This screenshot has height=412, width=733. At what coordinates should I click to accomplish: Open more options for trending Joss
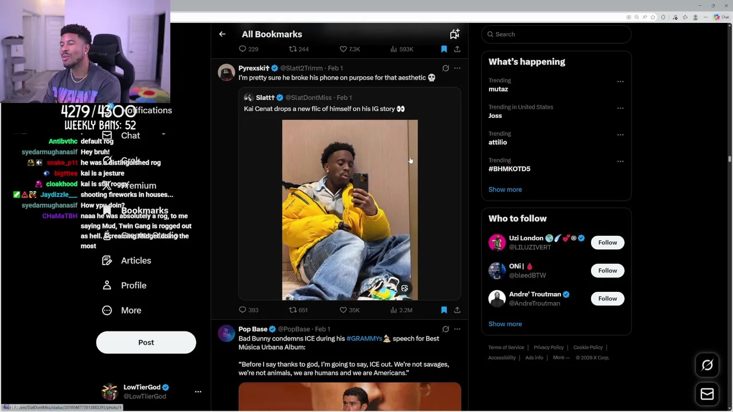click(620, 108)
